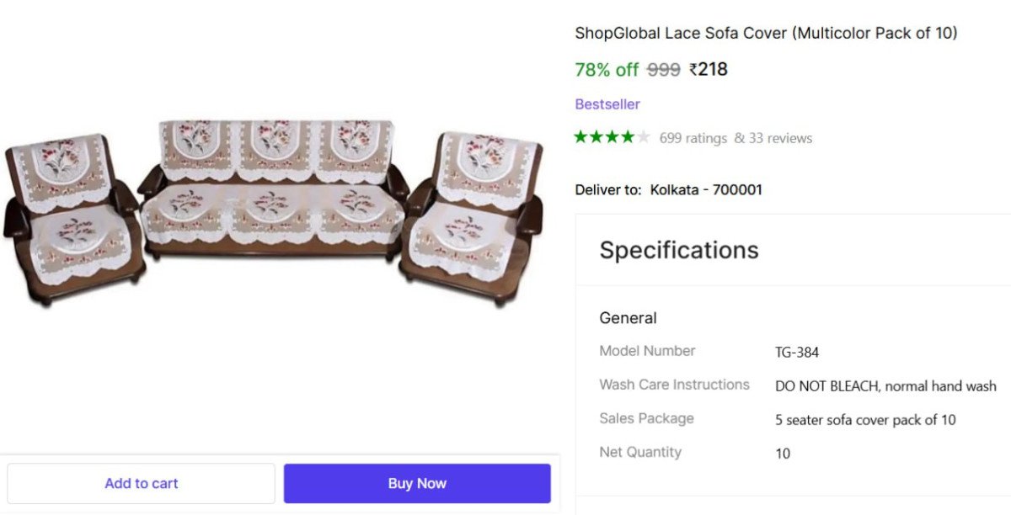Image resolution: width=1011 pixels, height=515 pixels.
Task: Click the grey fifth rating star
Action: pos(644,137)
